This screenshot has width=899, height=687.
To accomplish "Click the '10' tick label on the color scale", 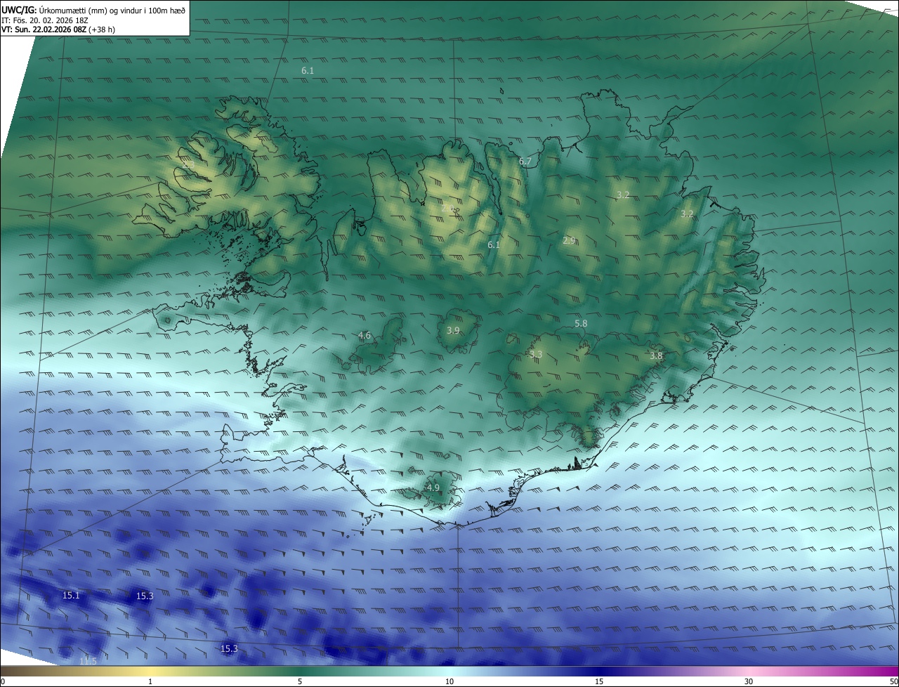I will tap(449, 681).
